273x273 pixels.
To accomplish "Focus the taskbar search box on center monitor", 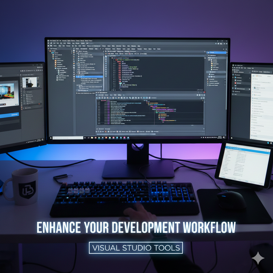I will click(68, 138).
